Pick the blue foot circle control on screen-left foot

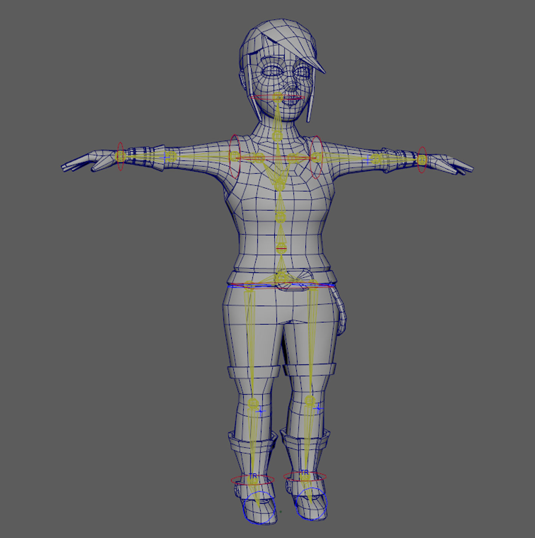[260, 507]
